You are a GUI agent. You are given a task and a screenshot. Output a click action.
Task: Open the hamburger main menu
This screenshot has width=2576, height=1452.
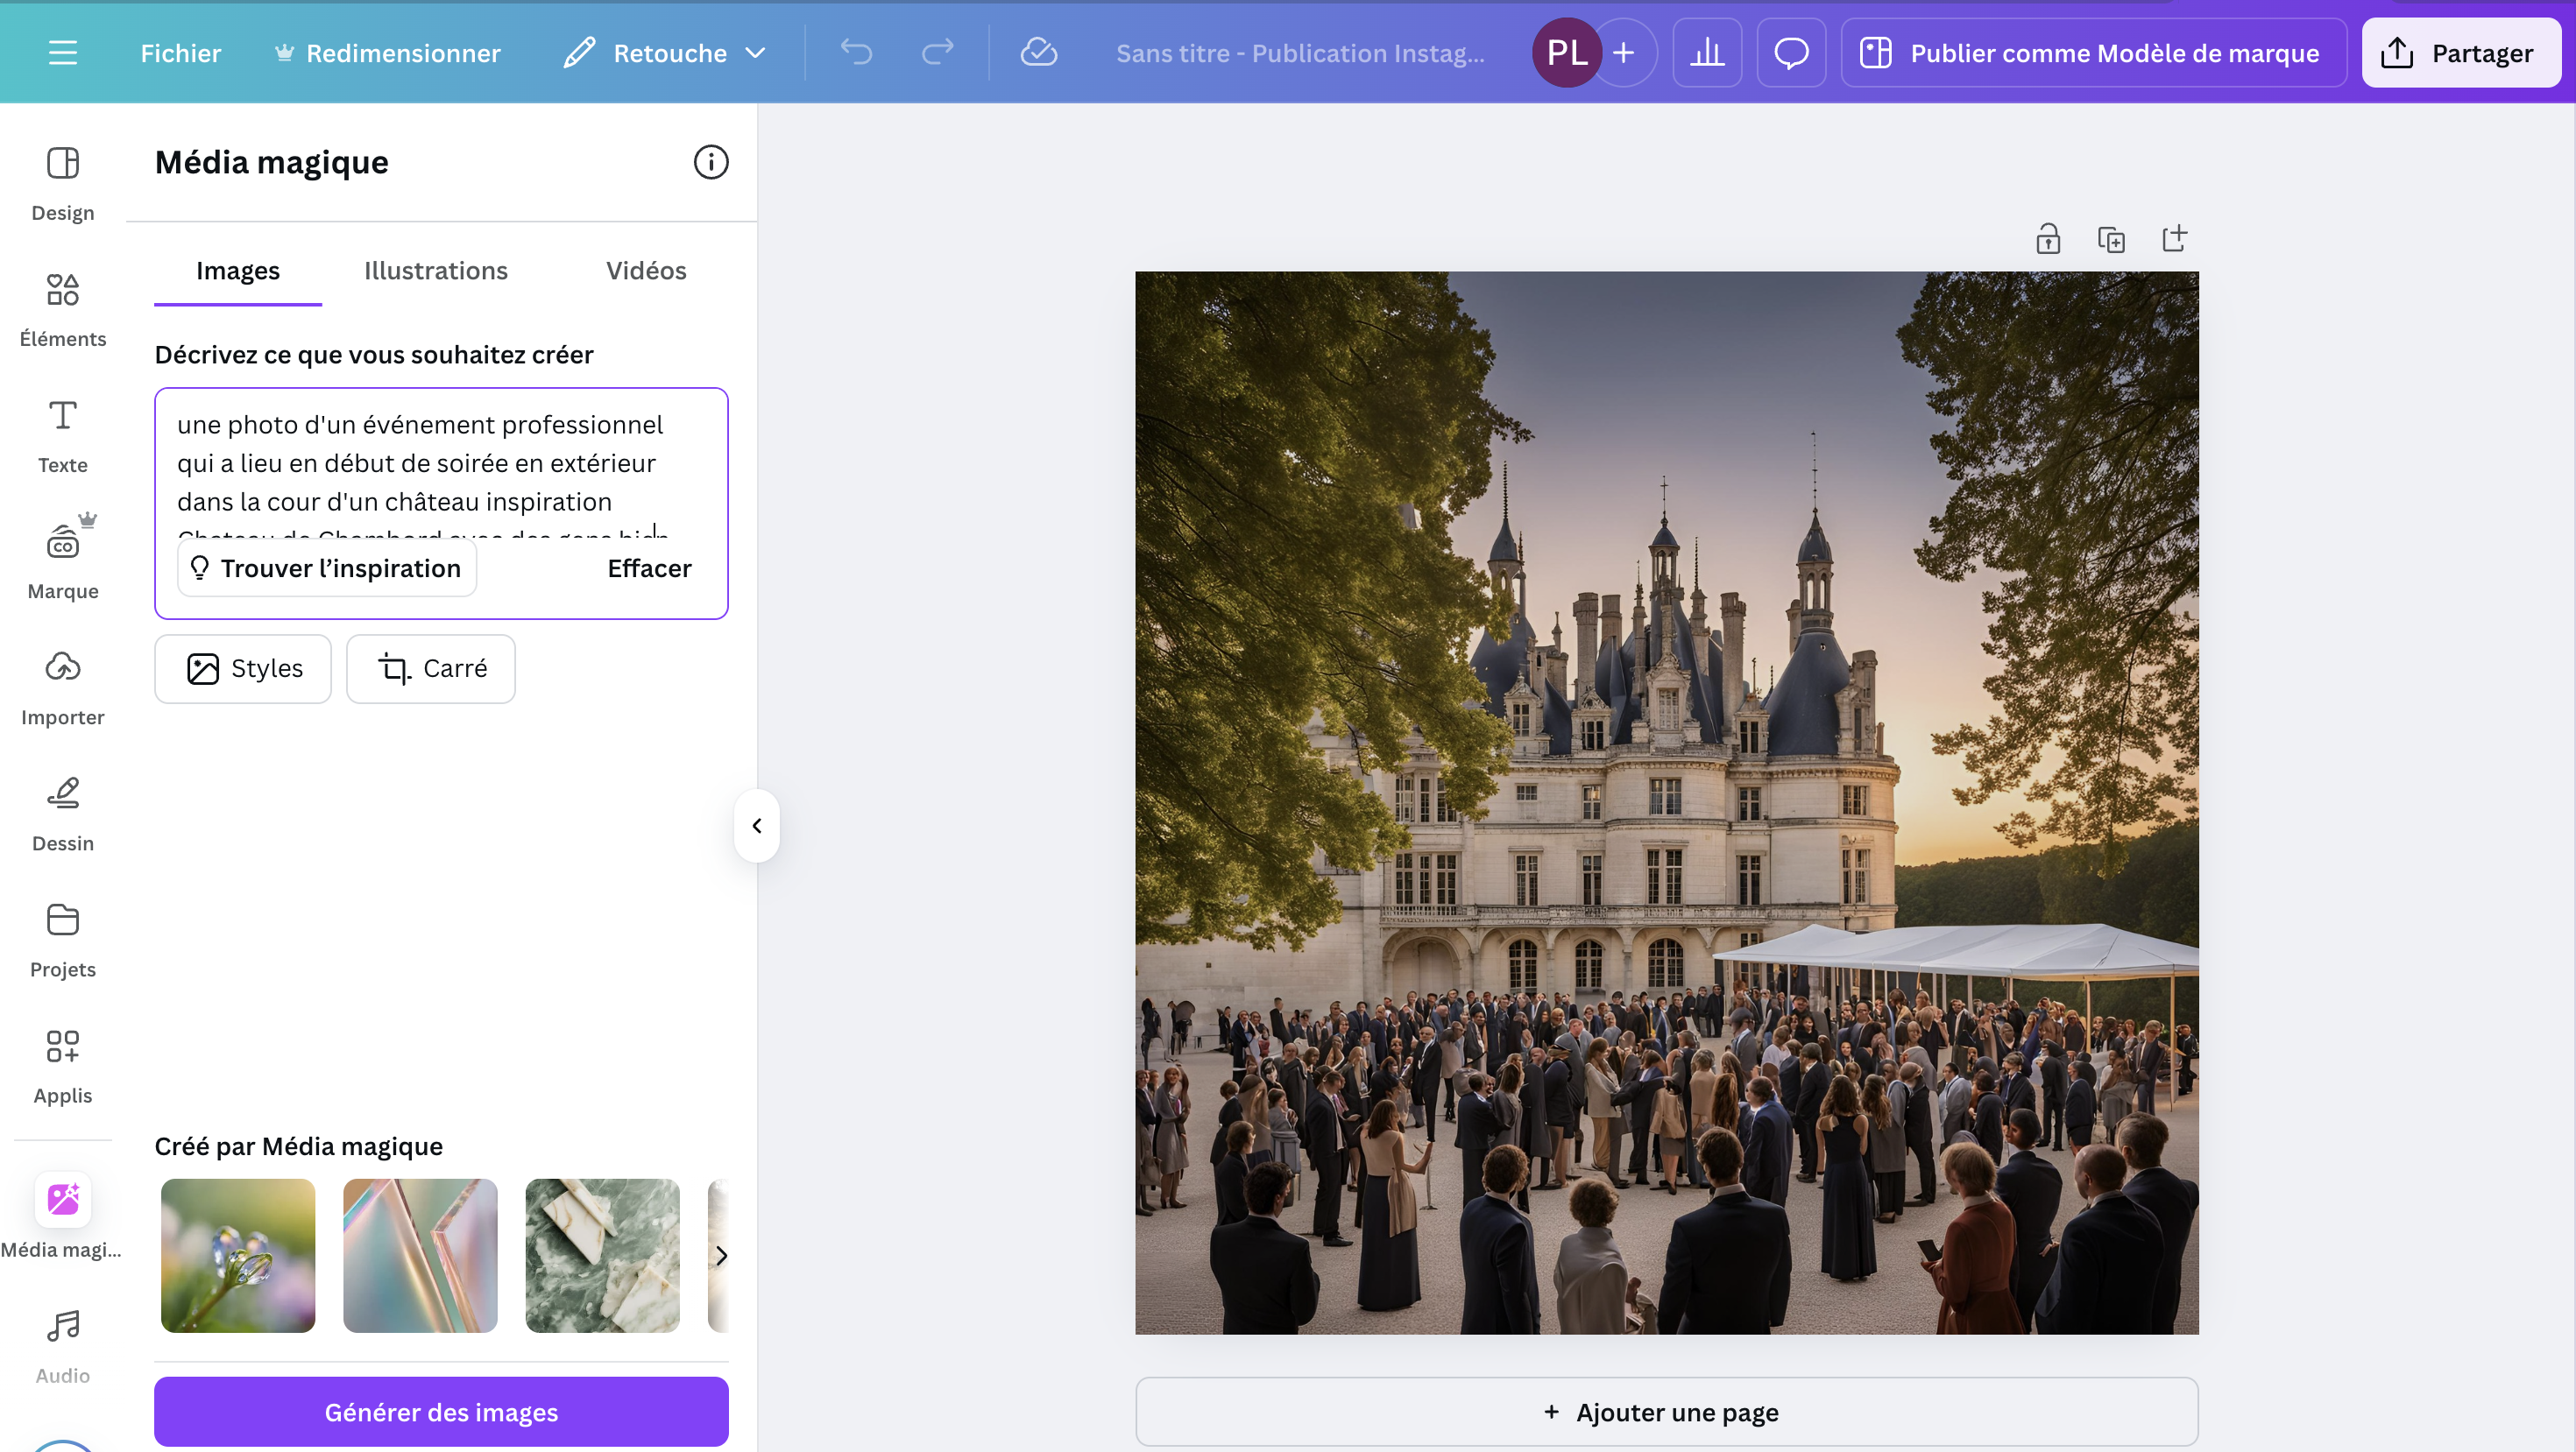(x=62, y=53)
